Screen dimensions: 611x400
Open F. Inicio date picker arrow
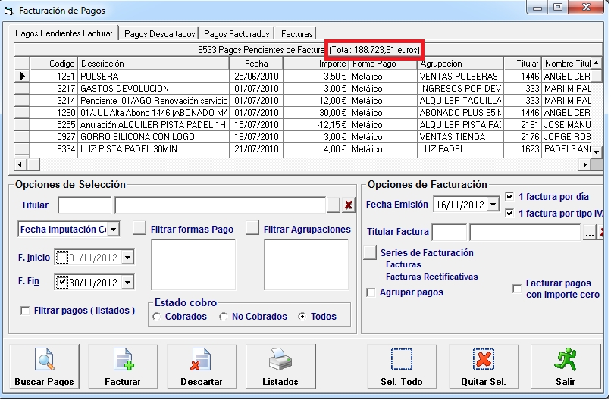(127, 257)
